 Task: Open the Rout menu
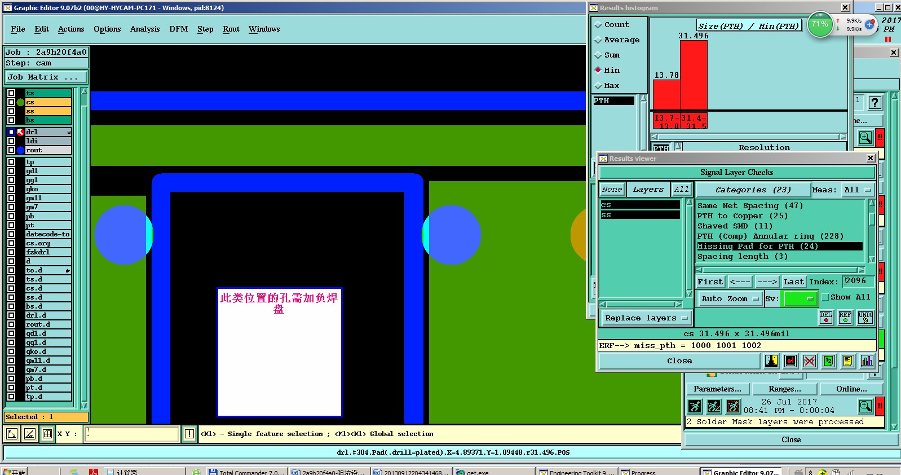click(x=231, y=29)
